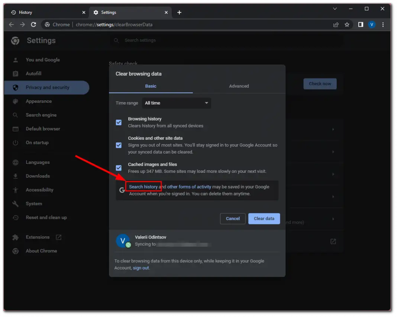
Task: Click the profile avatar in the toolbar
Action: (372, 25)
